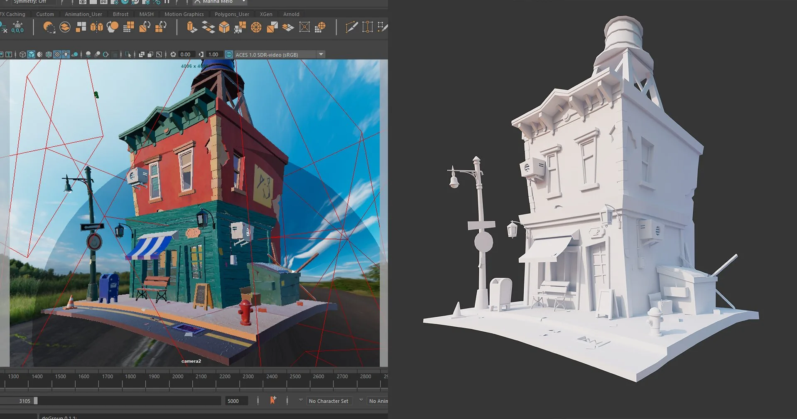Click the four orange-and-white squares shelf icon

[x=81, y=27]
